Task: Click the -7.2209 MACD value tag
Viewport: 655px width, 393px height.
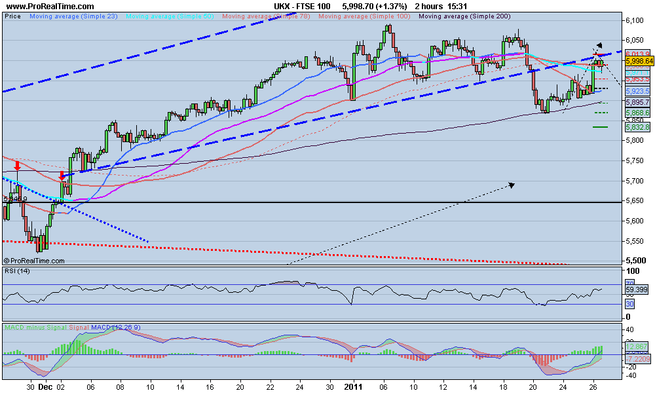Action: point(638,359)
